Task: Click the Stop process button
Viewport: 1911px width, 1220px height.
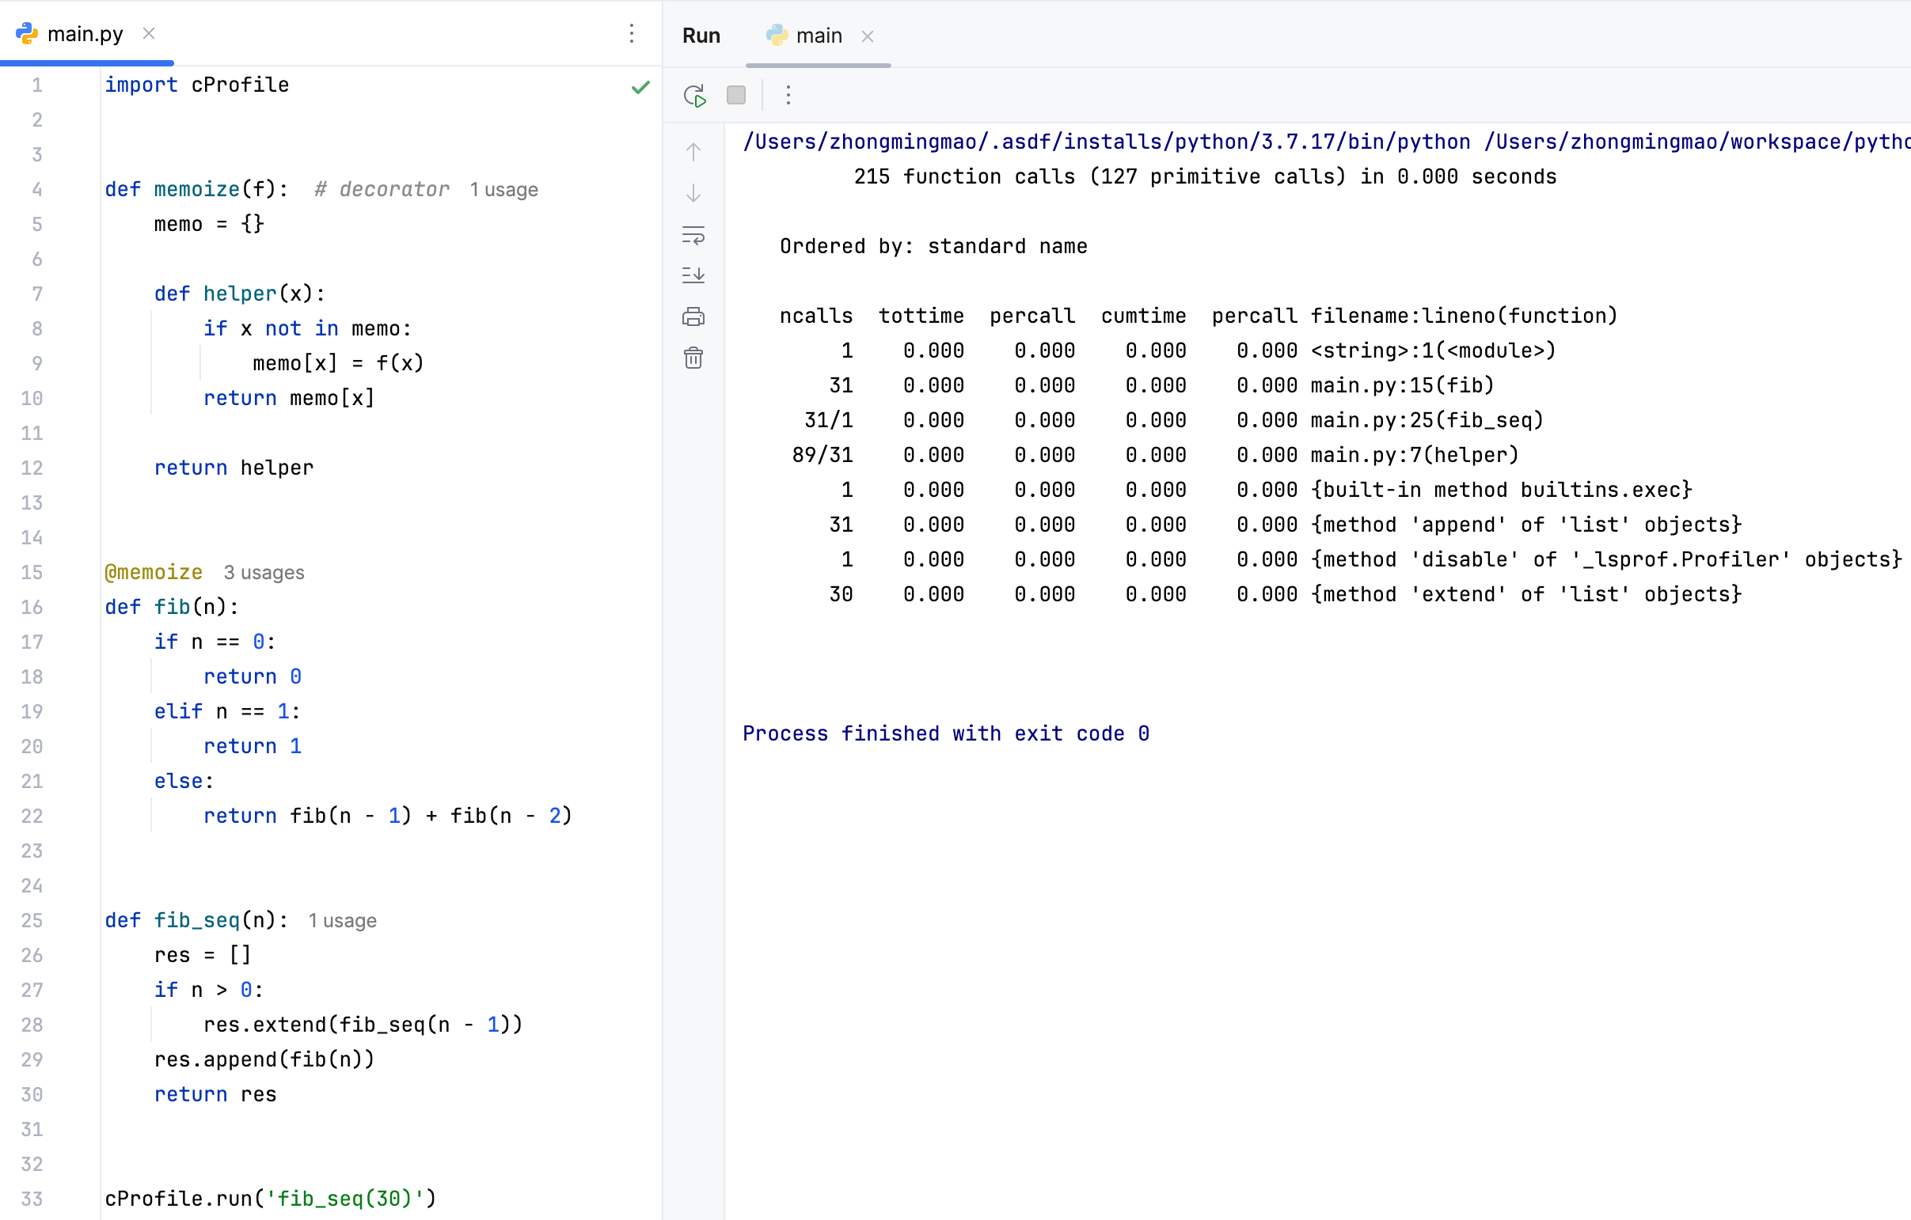Action: pos(736,95)
